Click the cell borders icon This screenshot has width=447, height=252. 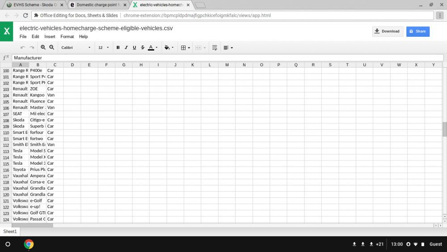(183, 47)
